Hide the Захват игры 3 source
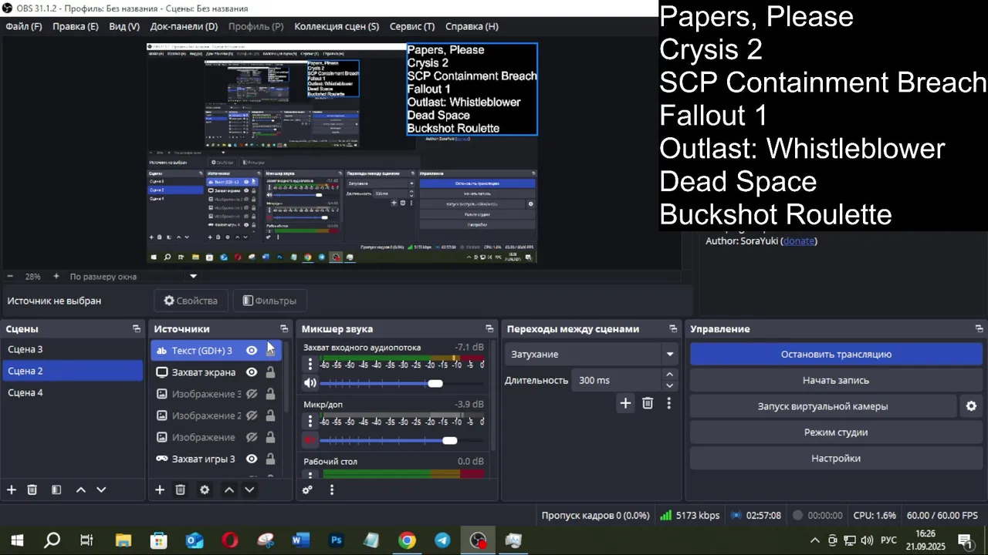 point(252,459)
